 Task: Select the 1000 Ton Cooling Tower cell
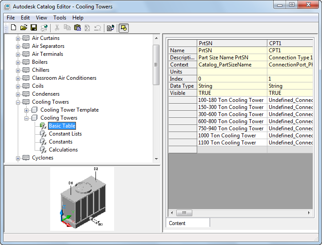coord(232,136)
